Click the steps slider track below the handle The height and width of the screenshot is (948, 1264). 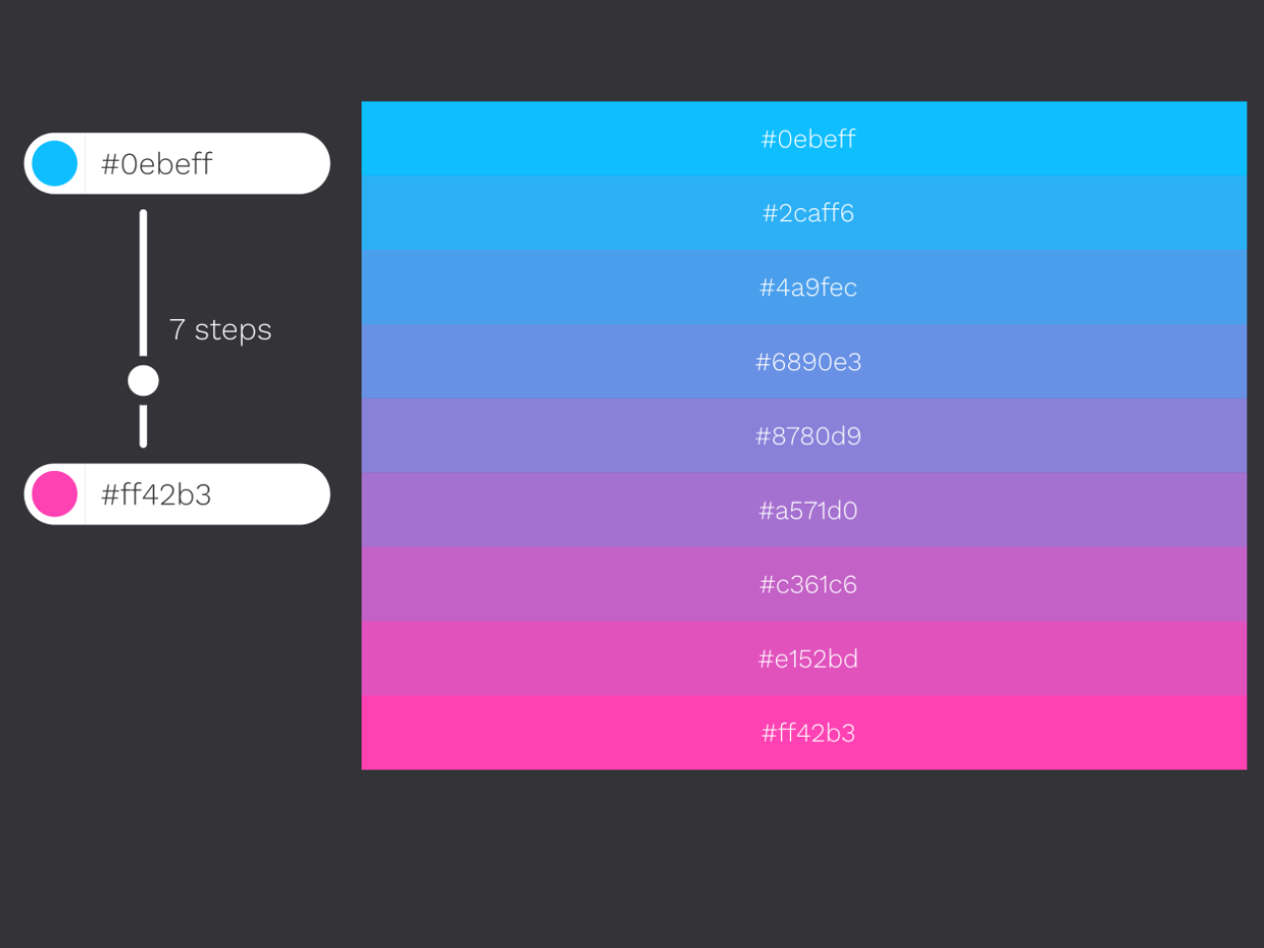[143, 427]
